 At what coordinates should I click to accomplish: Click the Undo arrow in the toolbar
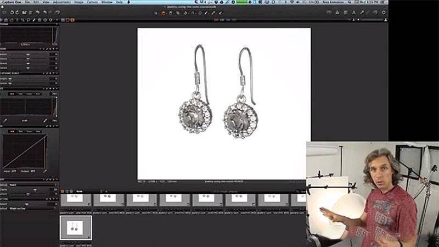click(x=37, y=12)
